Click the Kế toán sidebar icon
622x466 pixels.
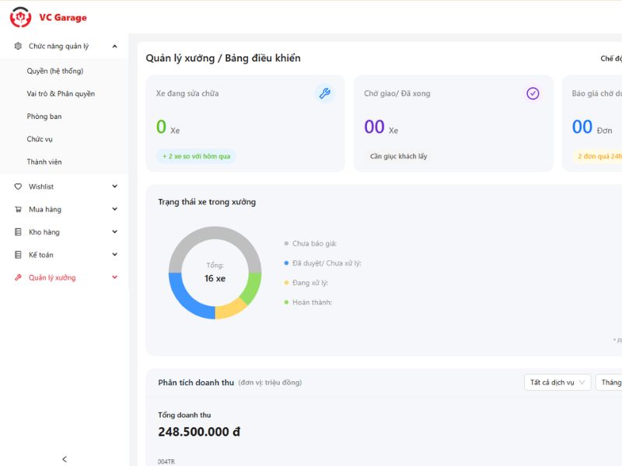18,255
